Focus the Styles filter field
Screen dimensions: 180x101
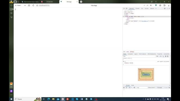tap(139, 56)
